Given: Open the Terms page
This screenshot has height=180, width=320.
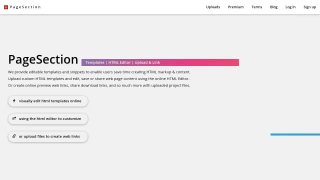Looking at the screenshot, I should (256, 7).
